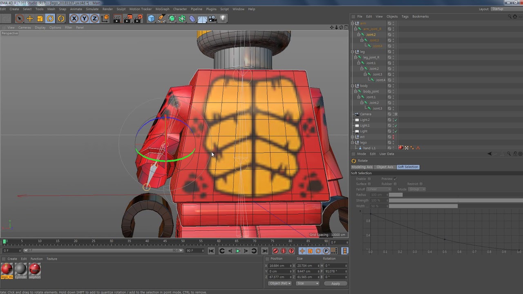Open the Array modeling objects icon

pos(182,18)
